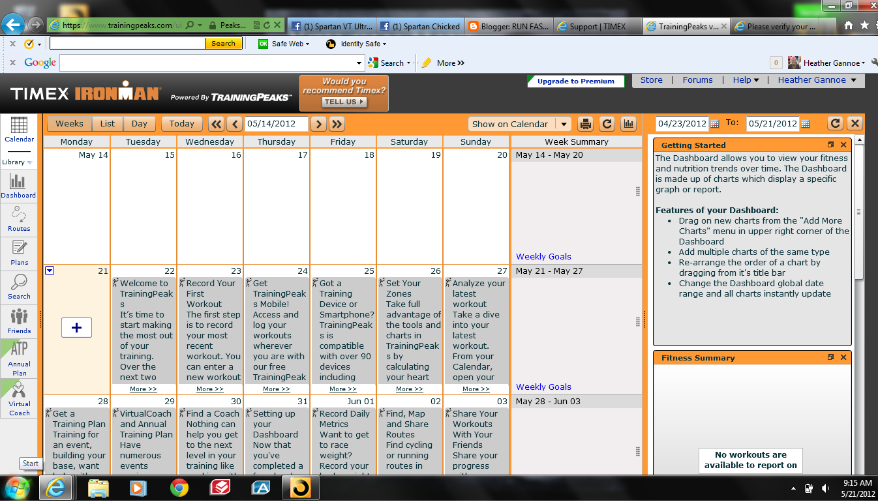Click the Windows Start orb

coord(16,488)
